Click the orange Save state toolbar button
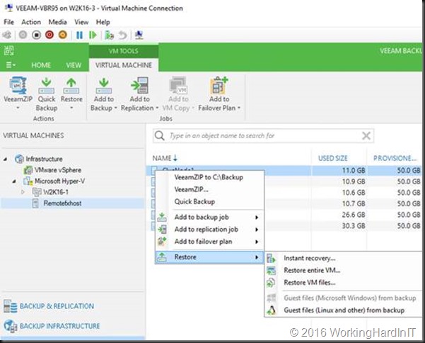Image resolution: width=425 pixels, height=343 pixels. coord(63,35)
